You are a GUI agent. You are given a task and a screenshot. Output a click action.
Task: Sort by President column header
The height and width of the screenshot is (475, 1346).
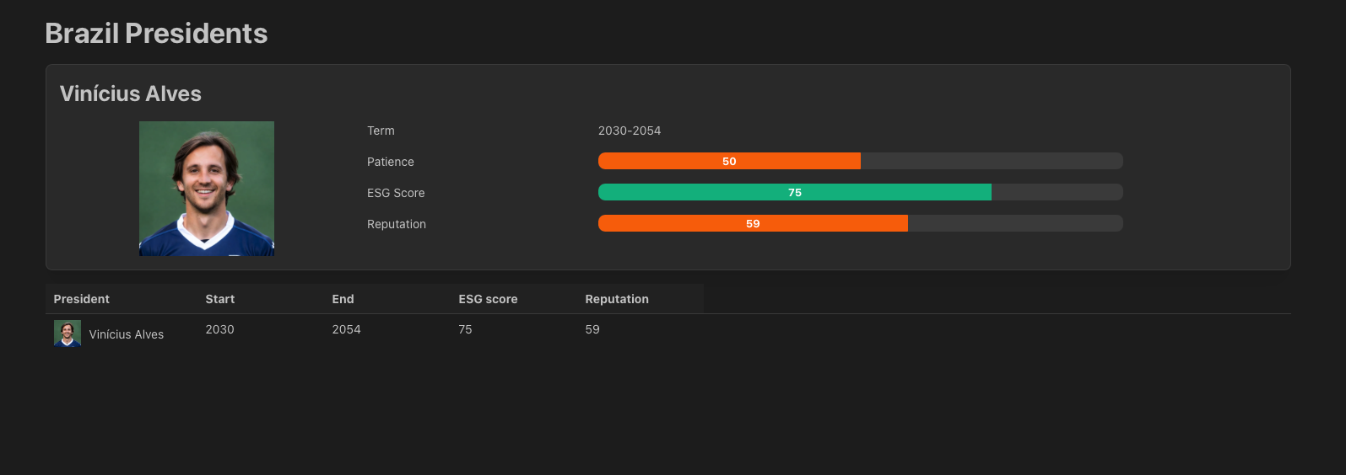click(x=82, y=299)
